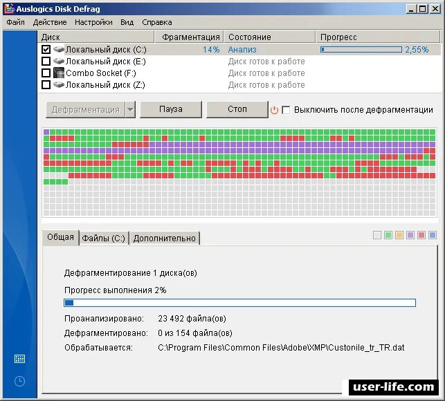The height and width of the screenshot is (401, 445).
Task: Check the Локальный диск (E:) checkbox
Action: tap(46, 61)
